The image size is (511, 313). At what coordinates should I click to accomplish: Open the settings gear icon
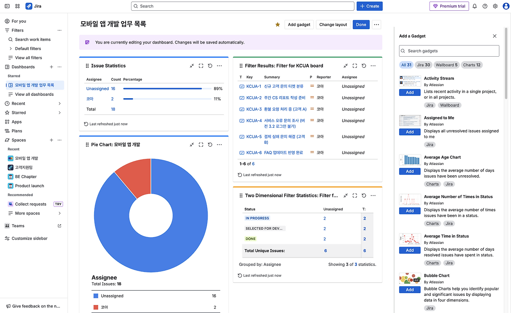pyautogui.click(x=495, y=6)
